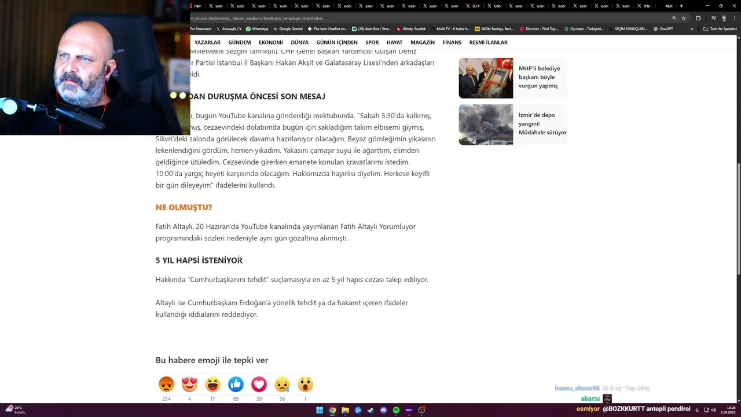
Task: Open the Windy: Sıcaklık bookmark
Action: 411,29
